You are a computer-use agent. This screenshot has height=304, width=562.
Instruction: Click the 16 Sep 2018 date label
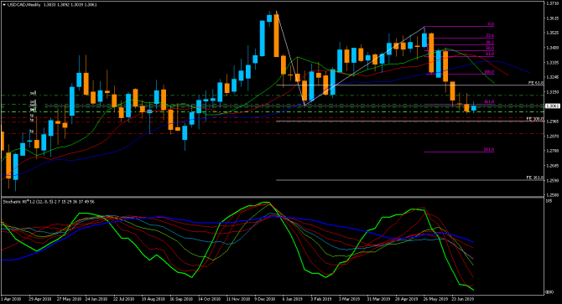181,299
